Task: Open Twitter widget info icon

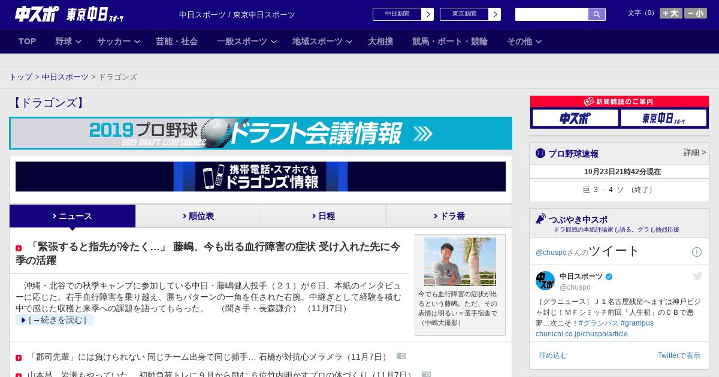Action: pos(697,252)
